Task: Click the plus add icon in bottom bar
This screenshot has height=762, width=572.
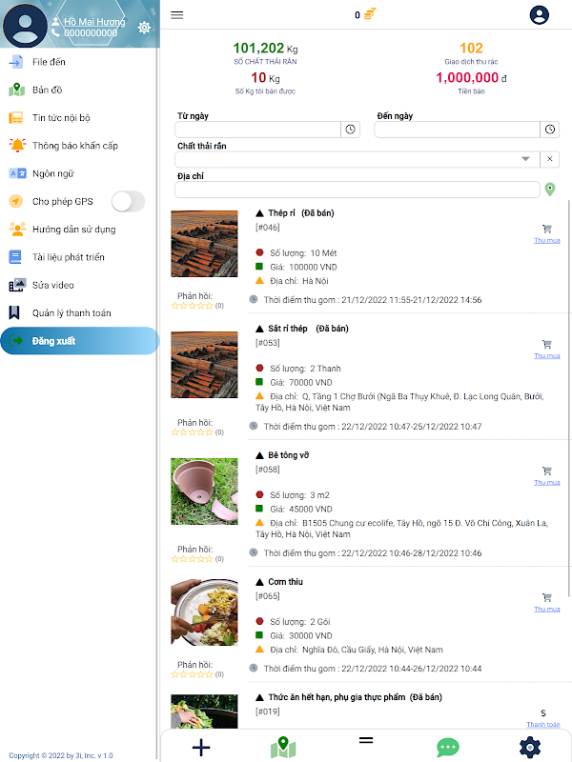Action: point(201,748)
